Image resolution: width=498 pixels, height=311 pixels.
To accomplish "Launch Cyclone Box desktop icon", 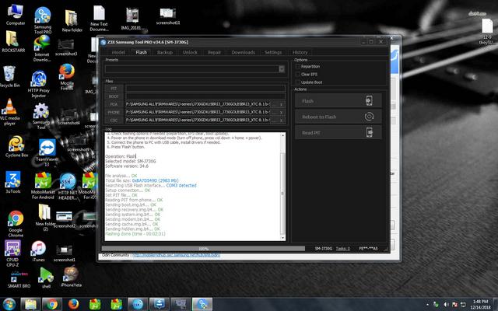I will coord(16,146).
